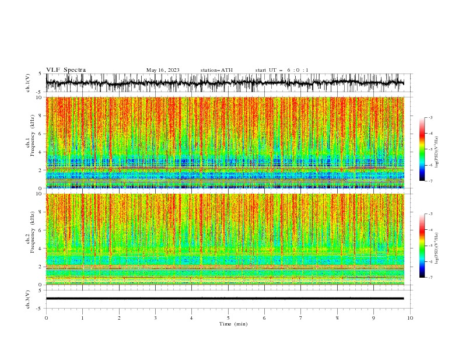Click the 'VLF Spectra' title text
The height and width of the screenshot is (357, 462).
click(x=66, y=70)
